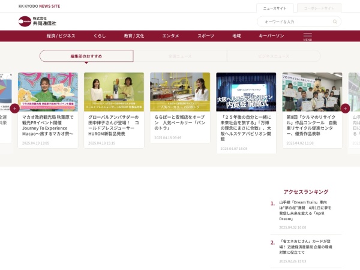Click ranking date 2025.04.02 10:00
360x270 pixels.
(293, 227)
